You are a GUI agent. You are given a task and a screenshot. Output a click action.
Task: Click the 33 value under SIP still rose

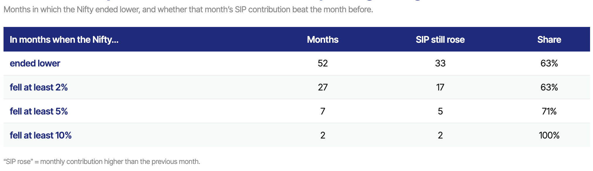click(440, 63)
